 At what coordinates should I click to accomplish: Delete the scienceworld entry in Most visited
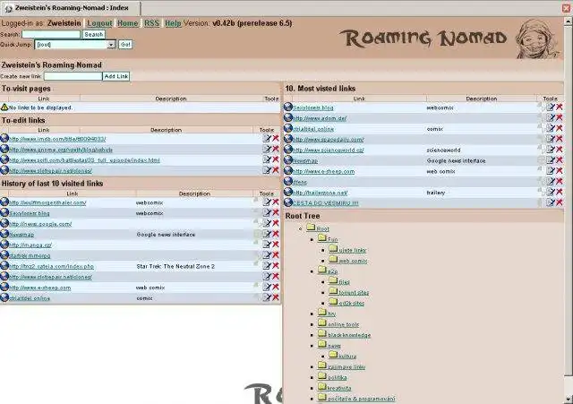[x=559, y=150]
